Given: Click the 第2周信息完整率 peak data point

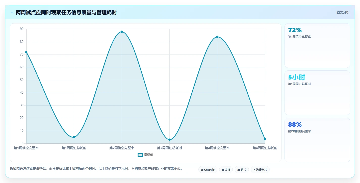Looking at the screenshot, I should pos(122,32).
